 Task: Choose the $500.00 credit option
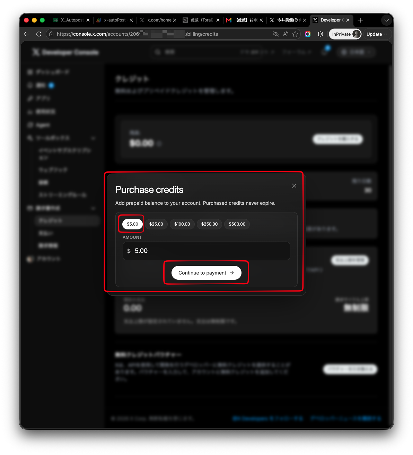coord(237,224)
